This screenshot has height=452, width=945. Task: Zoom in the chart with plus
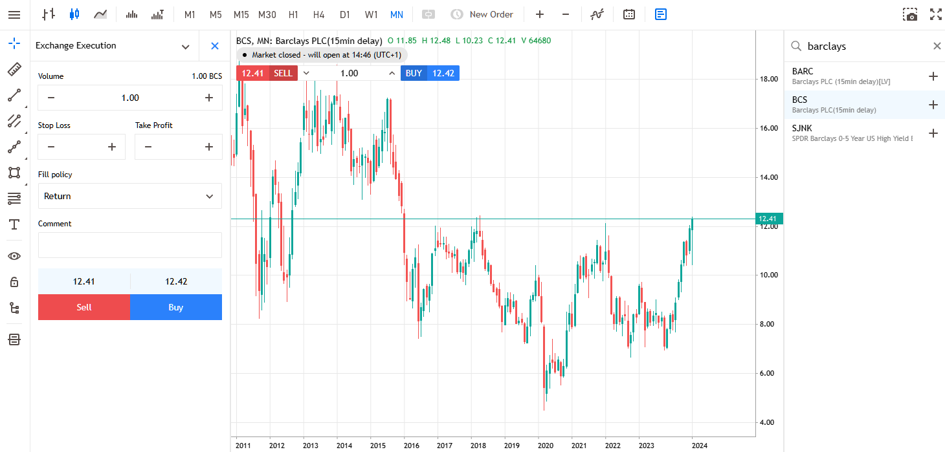tap(540, 14)
